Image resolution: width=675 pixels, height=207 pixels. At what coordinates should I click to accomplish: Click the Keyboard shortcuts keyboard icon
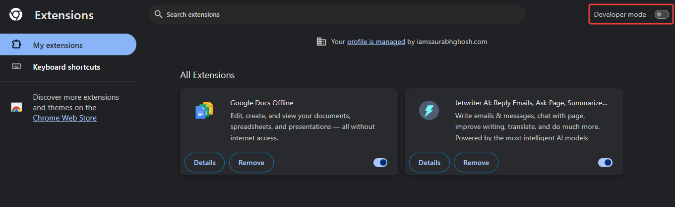tap(16, 67)
